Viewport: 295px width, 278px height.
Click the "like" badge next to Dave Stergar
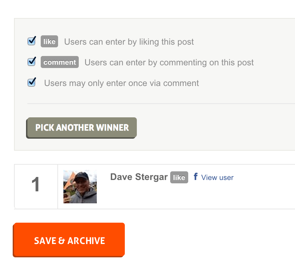tap(179, 177)
